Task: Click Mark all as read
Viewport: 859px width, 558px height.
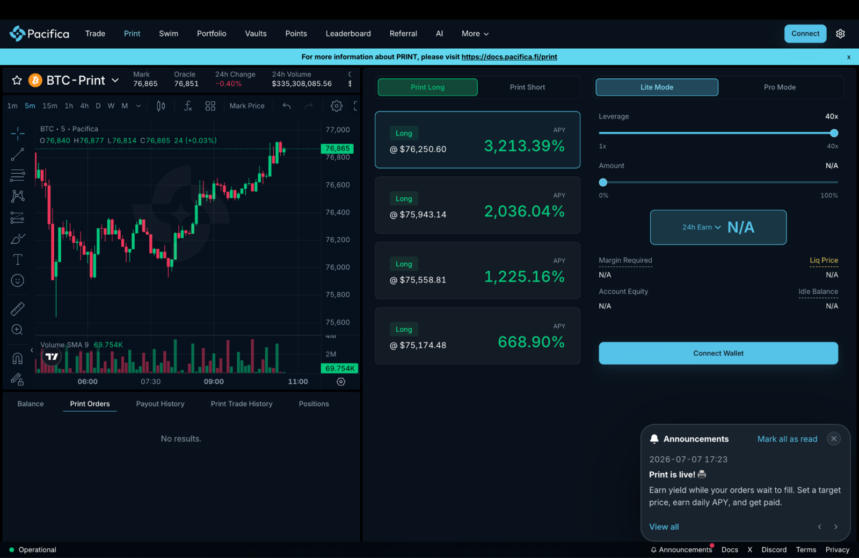Action: click(x=787, y=439)
